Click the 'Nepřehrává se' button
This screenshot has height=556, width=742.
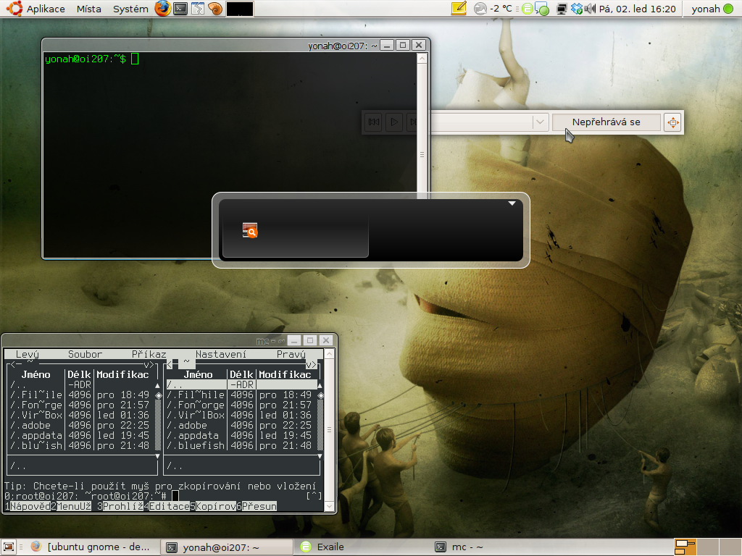606,122
